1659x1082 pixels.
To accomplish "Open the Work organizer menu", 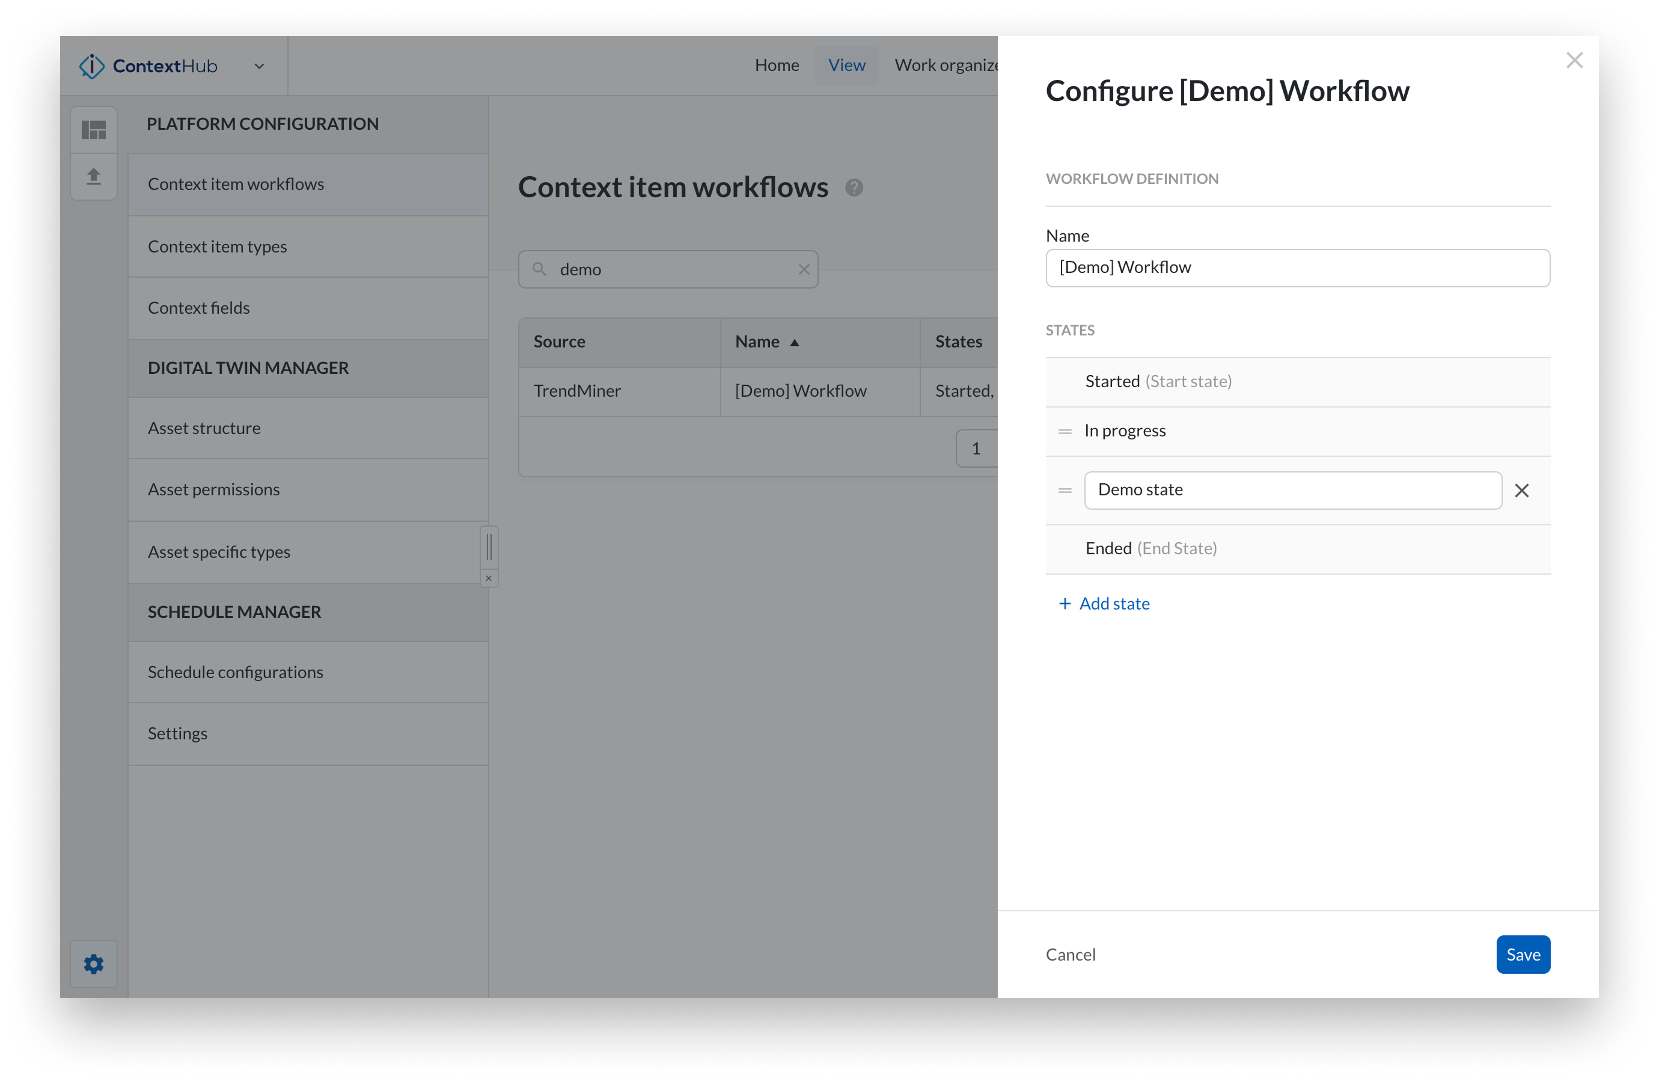I will (x=947, y=64).
